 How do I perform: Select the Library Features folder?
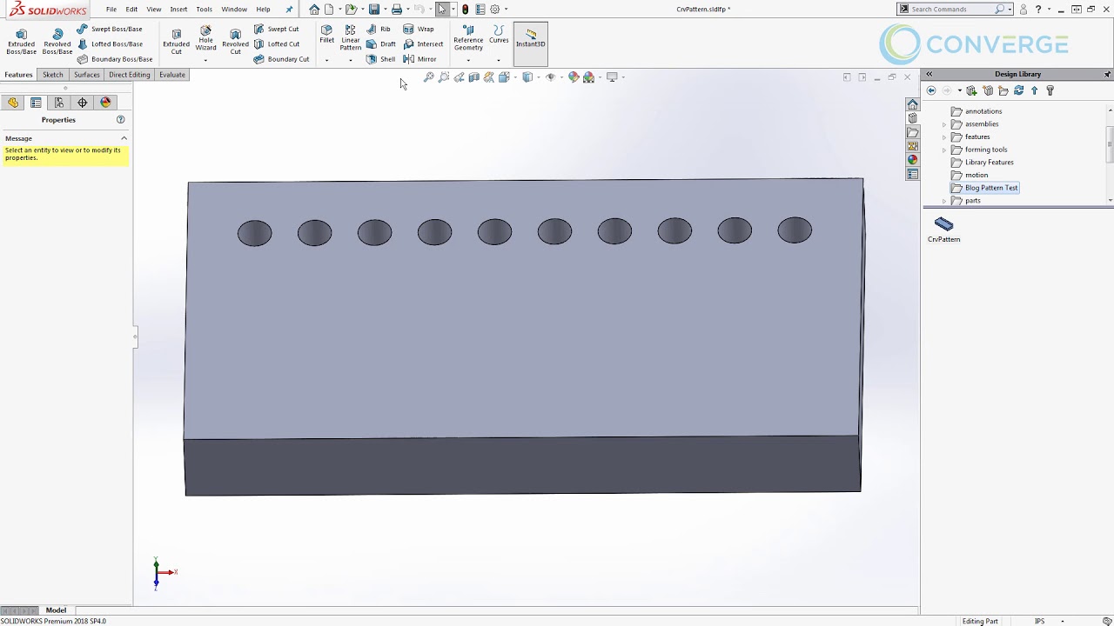[x=983, y=162]
